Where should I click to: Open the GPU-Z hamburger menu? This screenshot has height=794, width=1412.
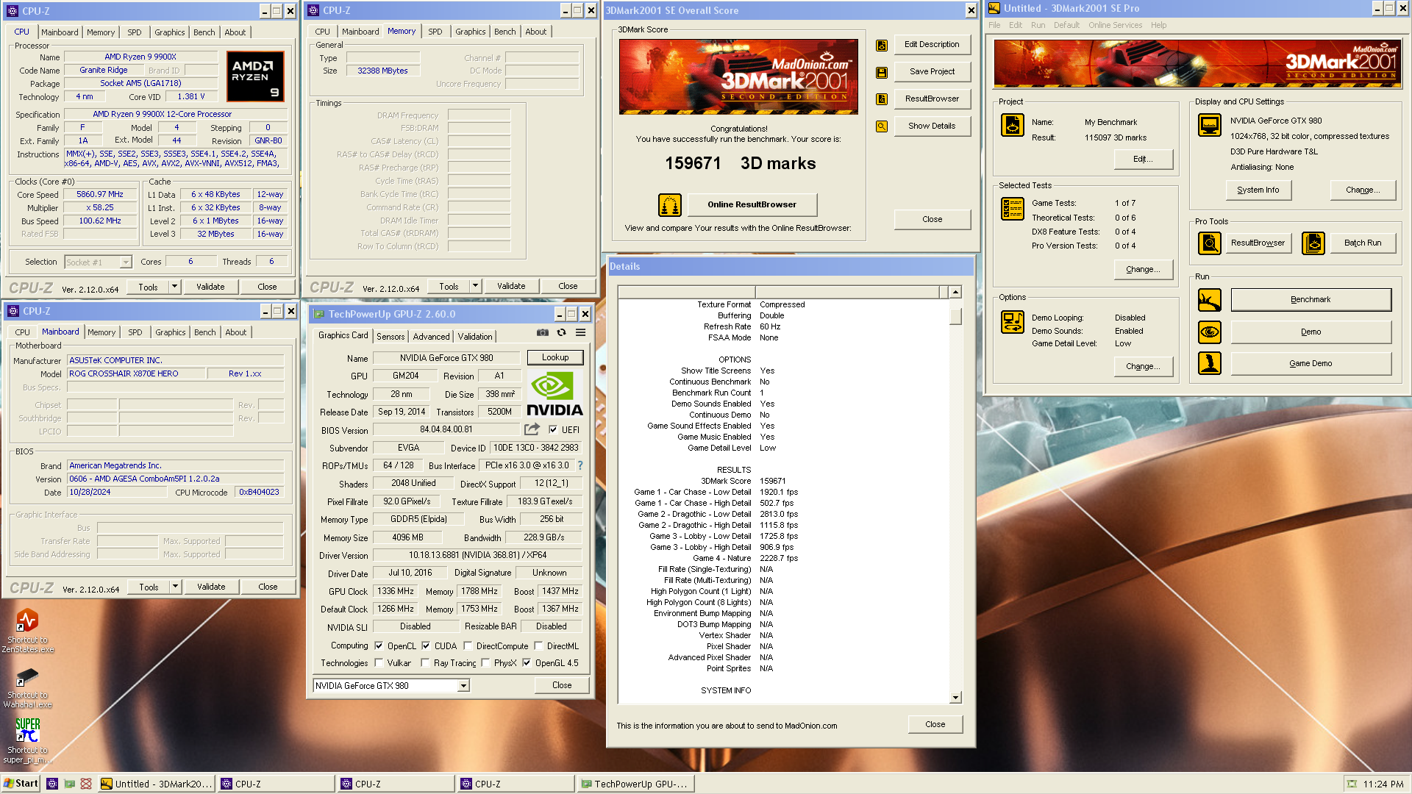point(580,333)
